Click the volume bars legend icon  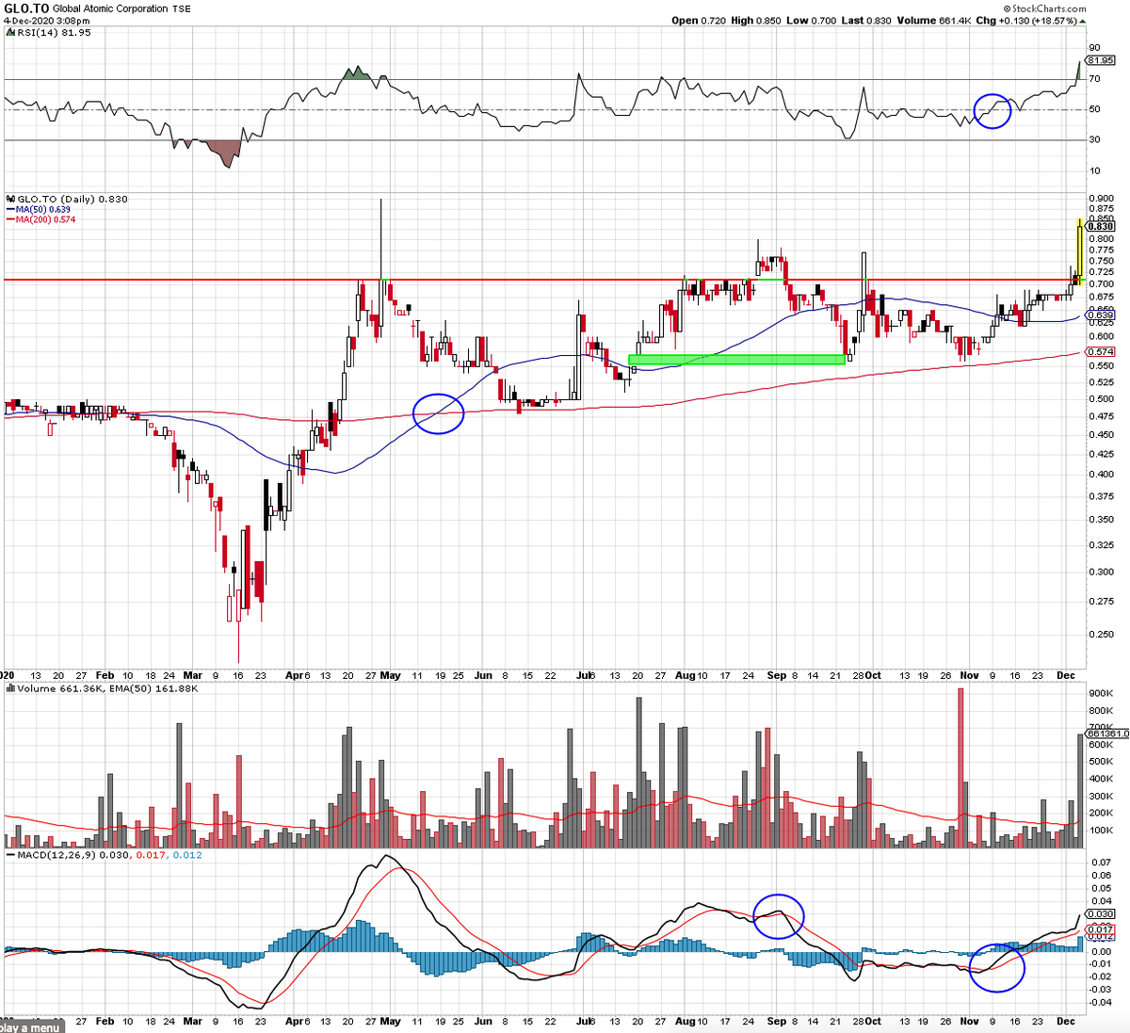11,688
